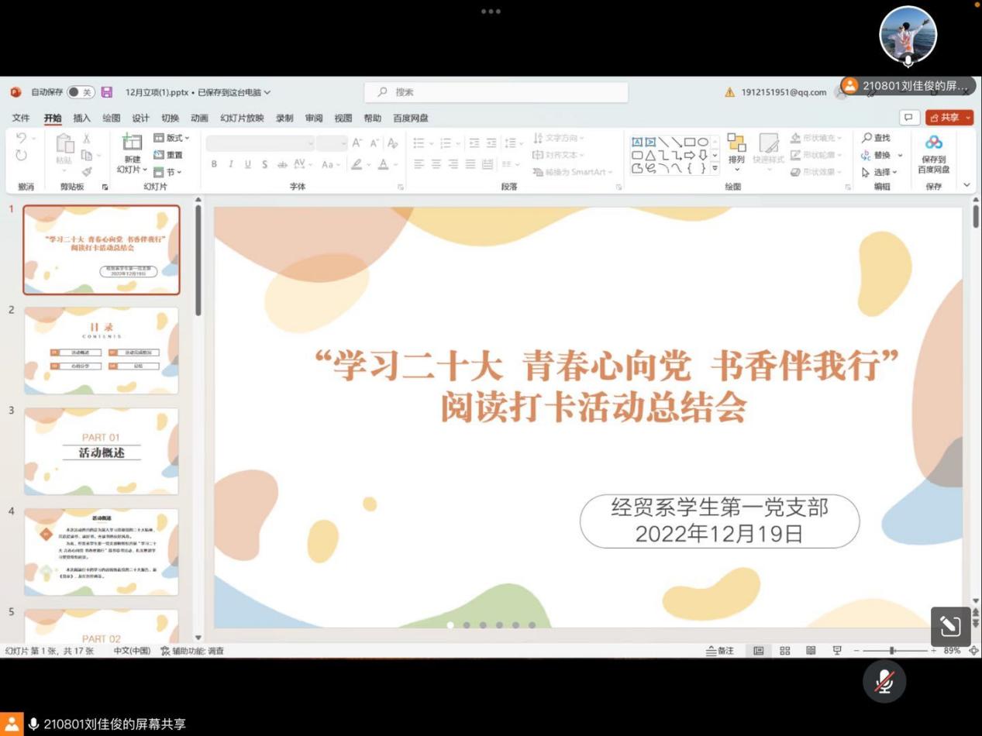The width and height of the screenshot is (982, 736).
Task: Open Reading view from the status bar
Action: pyautogui.click(x=811, y=651)
